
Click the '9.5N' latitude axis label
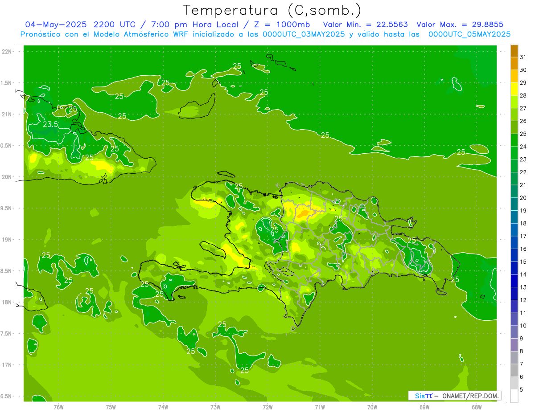coord(6,208)
